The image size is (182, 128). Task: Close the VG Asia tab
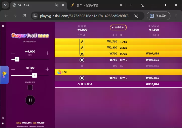click(x=63, y=5)
